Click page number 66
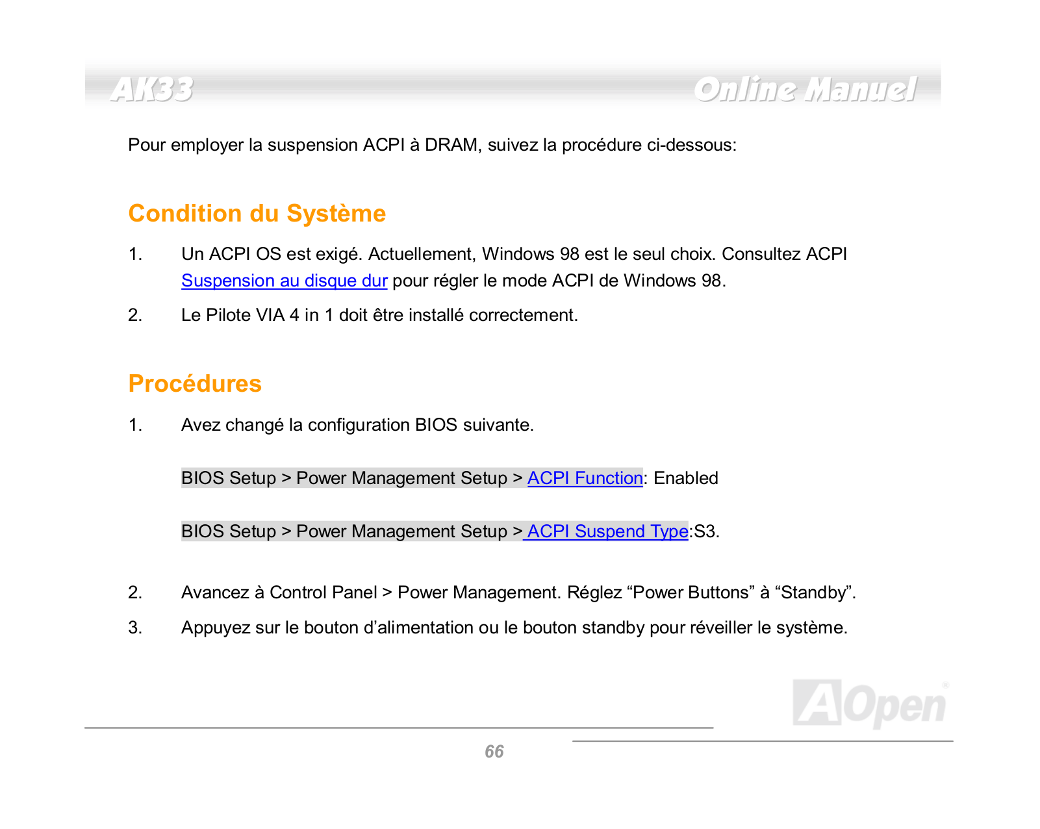The width and height of the screenshot is (1040, 829). [x=494, y=752]
